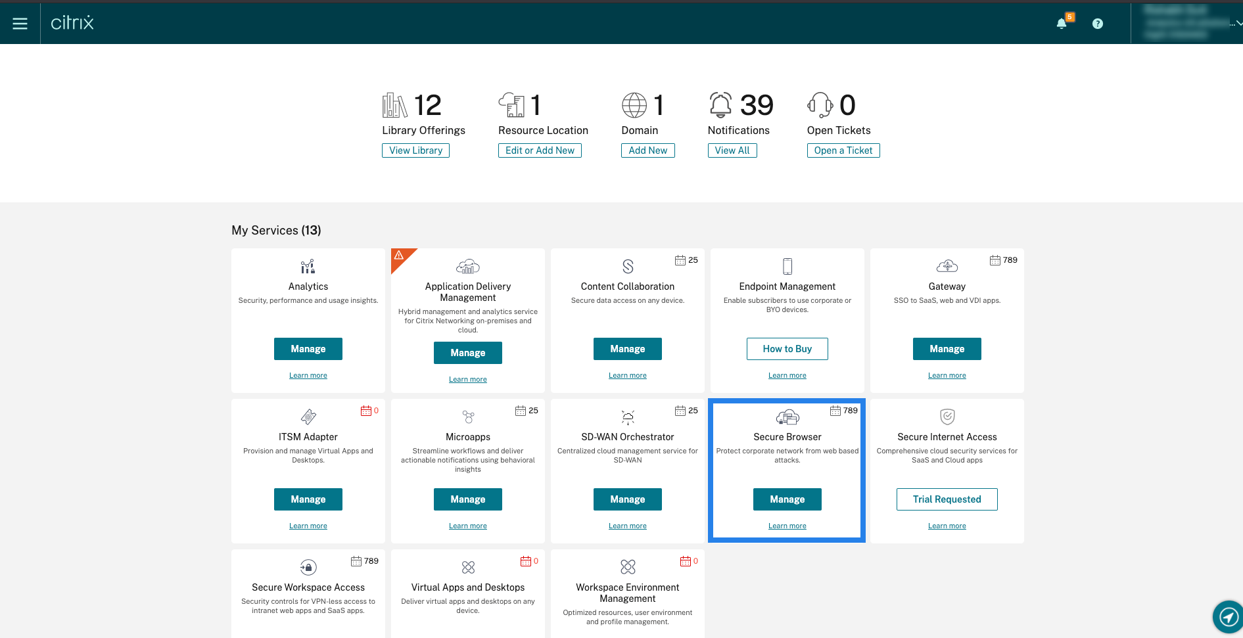Click the Secure Workspace Access lock icon
This screenshot has width=1243, height=638.
308,567
